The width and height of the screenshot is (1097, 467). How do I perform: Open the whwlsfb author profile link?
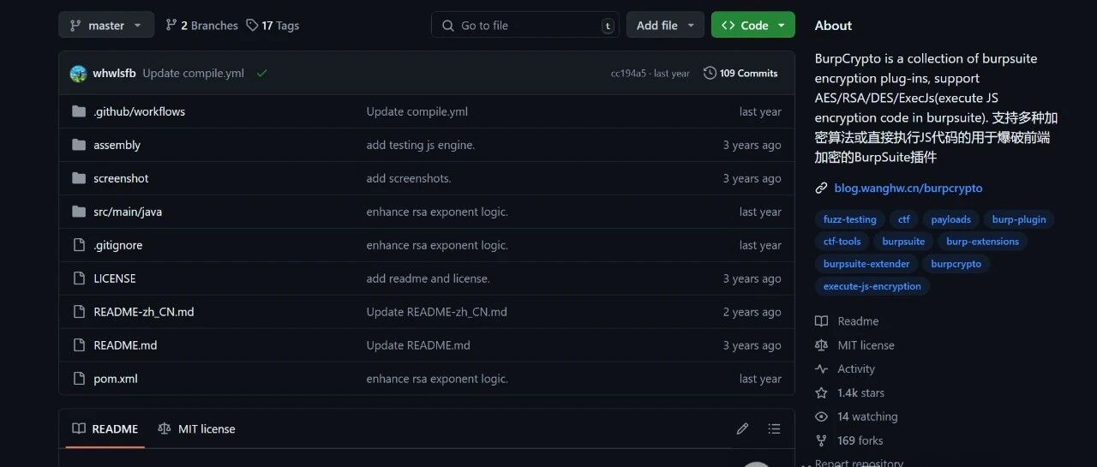coord(114,74)
